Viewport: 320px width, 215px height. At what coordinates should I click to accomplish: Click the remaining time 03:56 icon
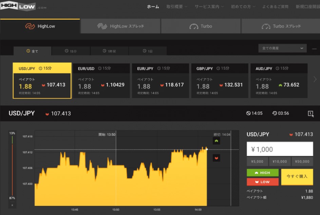click(275, 113)
